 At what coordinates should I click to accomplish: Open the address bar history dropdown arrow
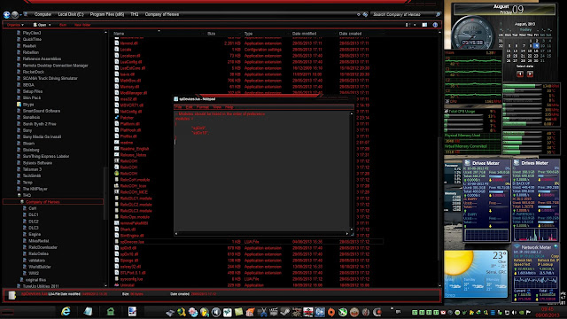[358, 14]
